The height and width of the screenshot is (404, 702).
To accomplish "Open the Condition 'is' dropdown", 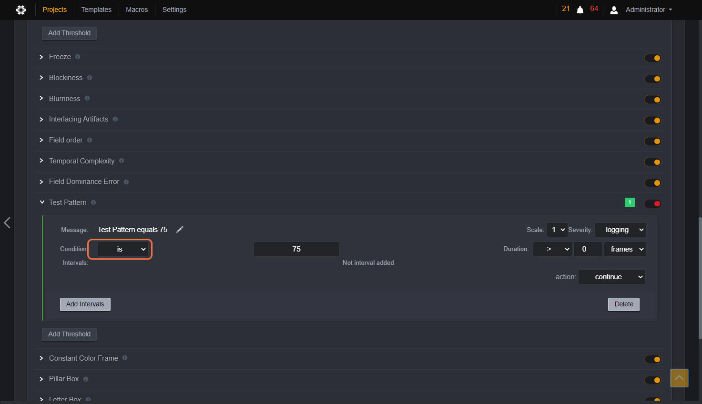I will 123,249.
